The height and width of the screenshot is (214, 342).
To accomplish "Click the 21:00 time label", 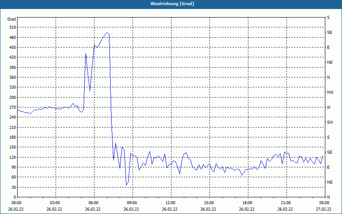I will coord(286,203).
